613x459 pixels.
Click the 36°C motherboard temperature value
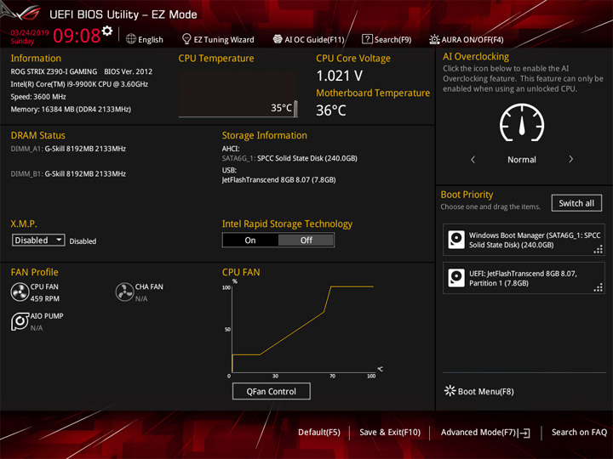pyautogui.click(x=331, y=110)
